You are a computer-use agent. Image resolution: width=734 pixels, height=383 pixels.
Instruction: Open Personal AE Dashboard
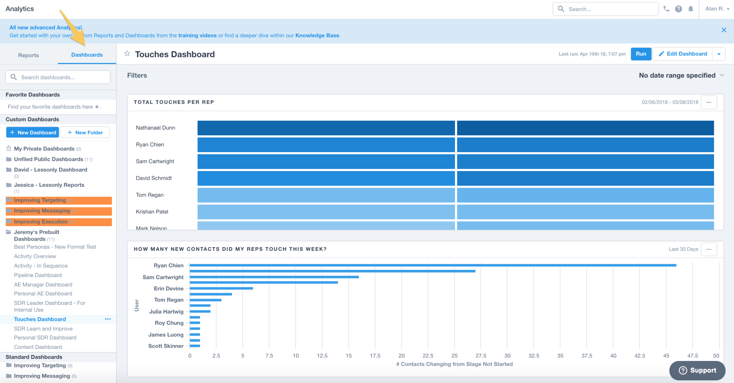(x=43, y=293)
